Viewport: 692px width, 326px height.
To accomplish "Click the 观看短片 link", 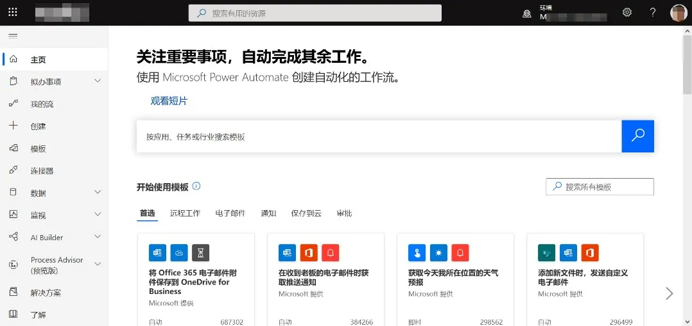I will pos(169,101).
